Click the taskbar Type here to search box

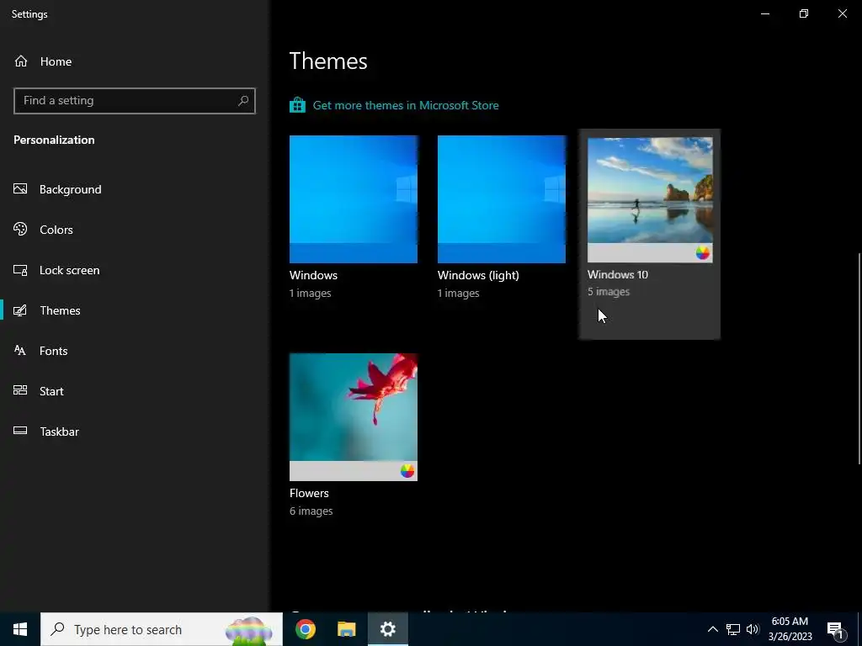pos(162,629)
